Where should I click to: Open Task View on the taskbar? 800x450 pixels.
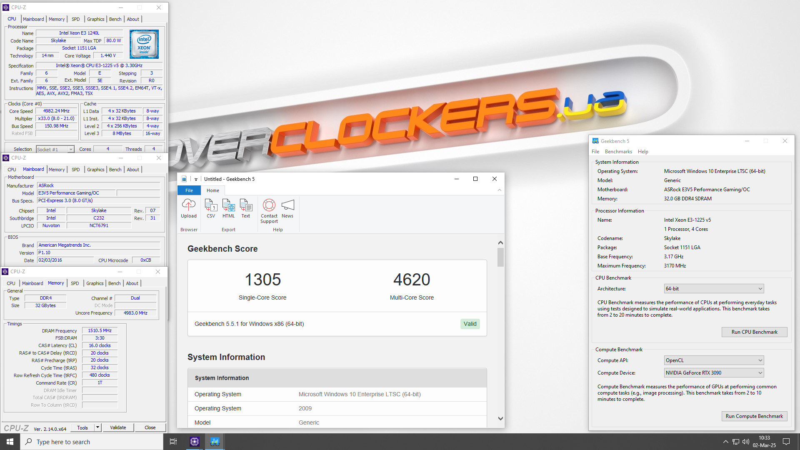(173, 442)
